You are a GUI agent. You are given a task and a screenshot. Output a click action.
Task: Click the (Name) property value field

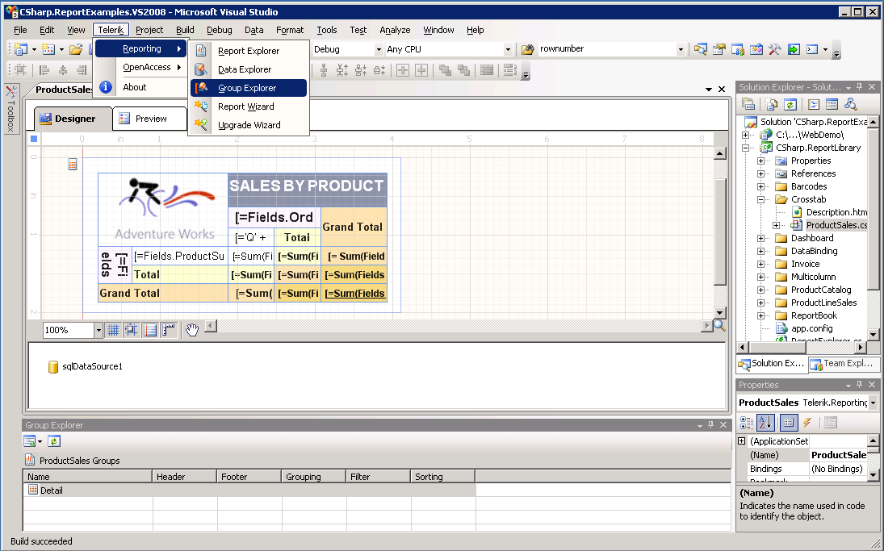pyautogui.click(x=838, y=455)
